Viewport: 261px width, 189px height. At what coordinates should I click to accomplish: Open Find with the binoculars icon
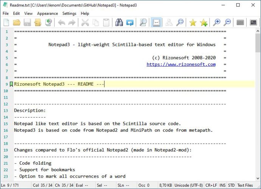click(x=119, y=22)
